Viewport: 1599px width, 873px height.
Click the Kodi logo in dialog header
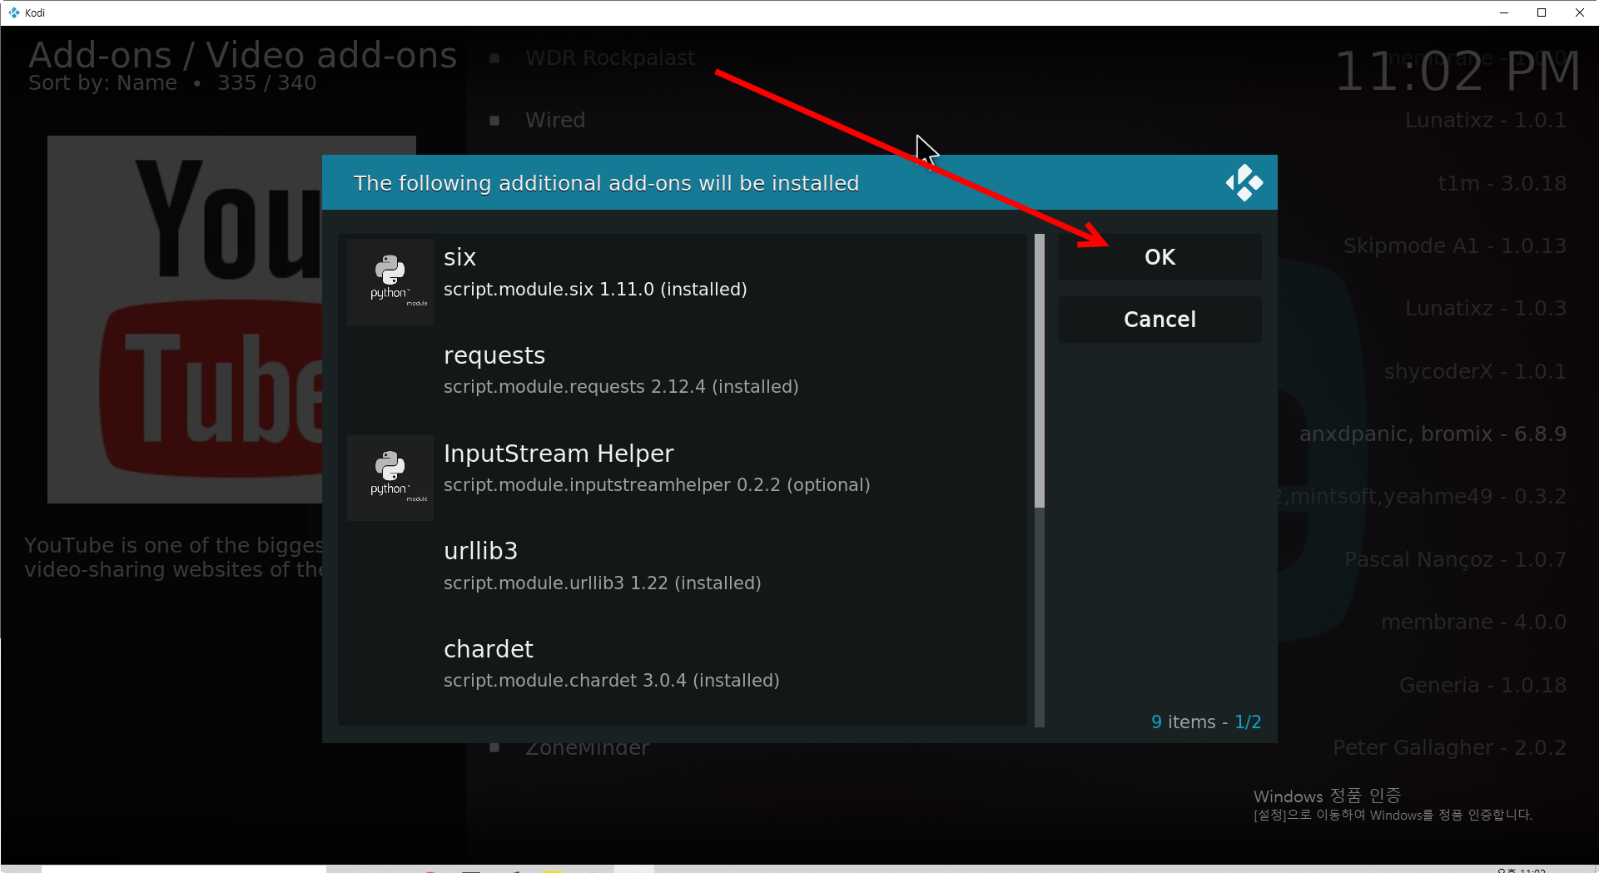point(1244,182)
